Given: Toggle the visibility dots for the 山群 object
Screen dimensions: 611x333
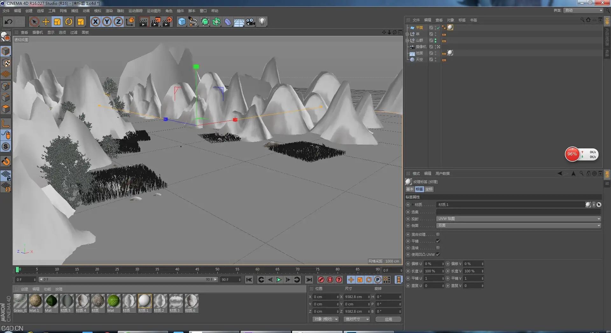Looking at the screenshot, I should [x=436, y=40].
